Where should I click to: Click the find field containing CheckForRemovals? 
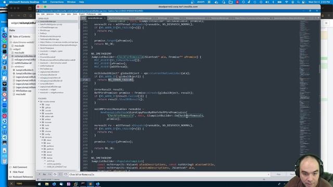point(169,175)
